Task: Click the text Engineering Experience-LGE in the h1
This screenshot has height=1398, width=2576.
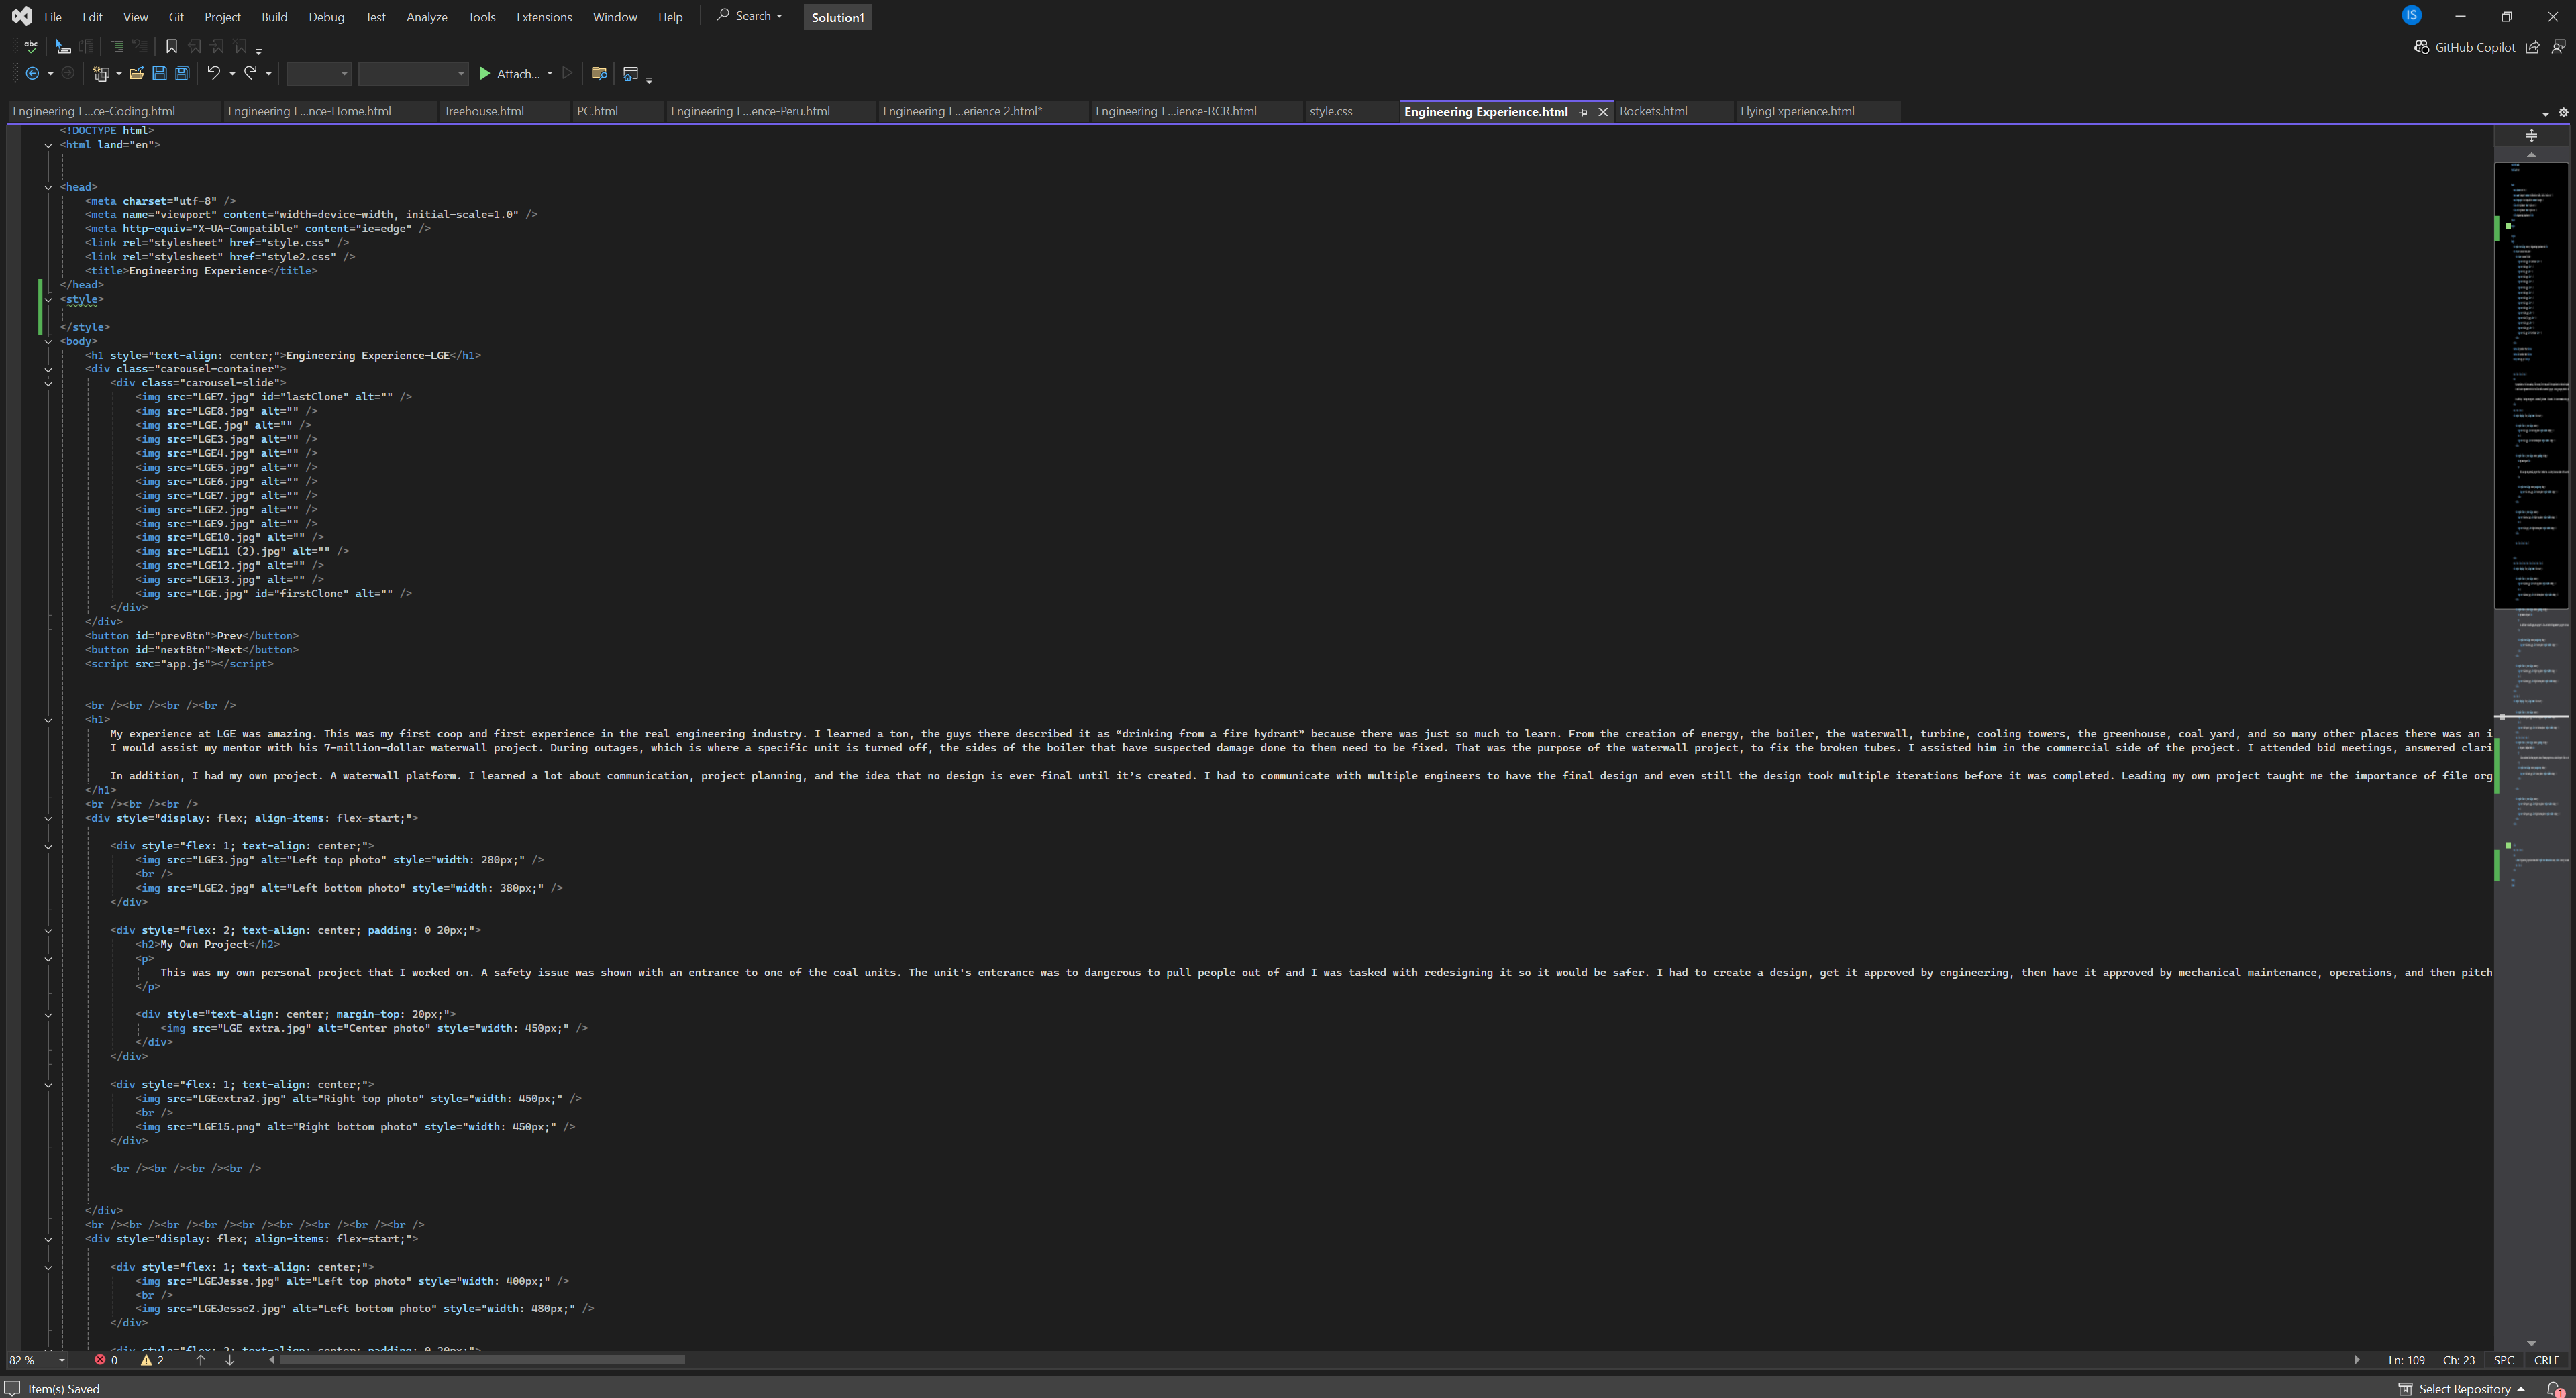Action: [x=367, y=355]
